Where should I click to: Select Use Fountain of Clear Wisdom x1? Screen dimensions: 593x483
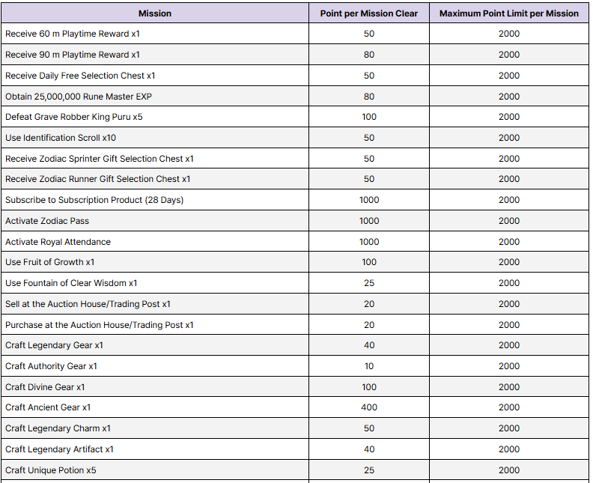[x=71, y=283]
